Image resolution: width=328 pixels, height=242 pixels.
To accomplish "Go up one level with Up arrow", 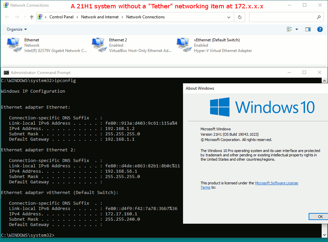I will click(32, 17).
